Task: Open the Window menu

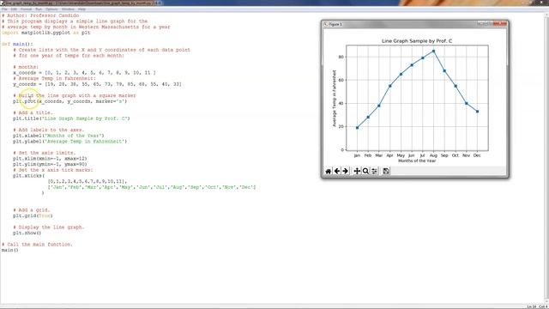Action: (68, 9)
